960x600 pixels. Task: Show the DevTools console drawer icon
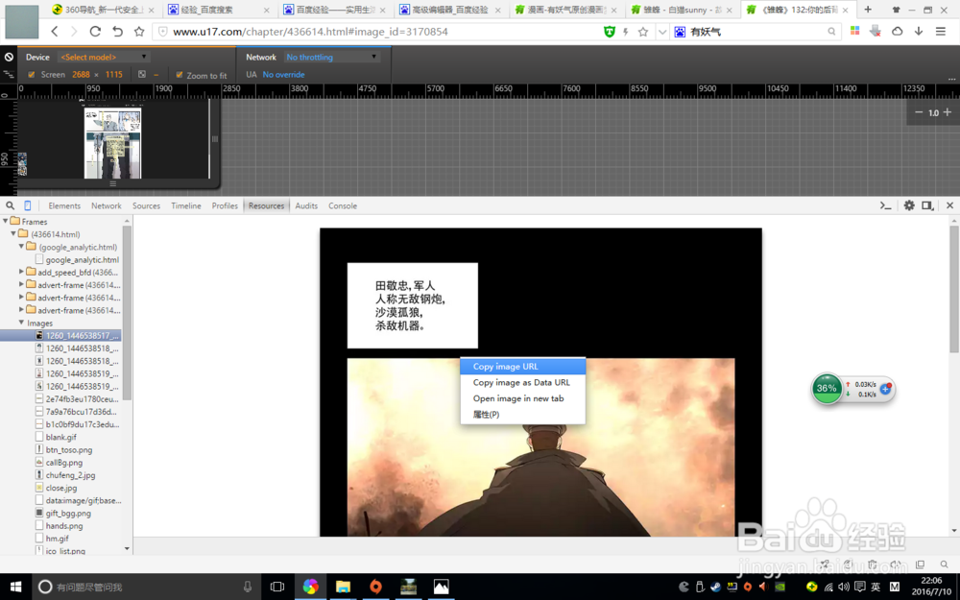pos(885,205)
